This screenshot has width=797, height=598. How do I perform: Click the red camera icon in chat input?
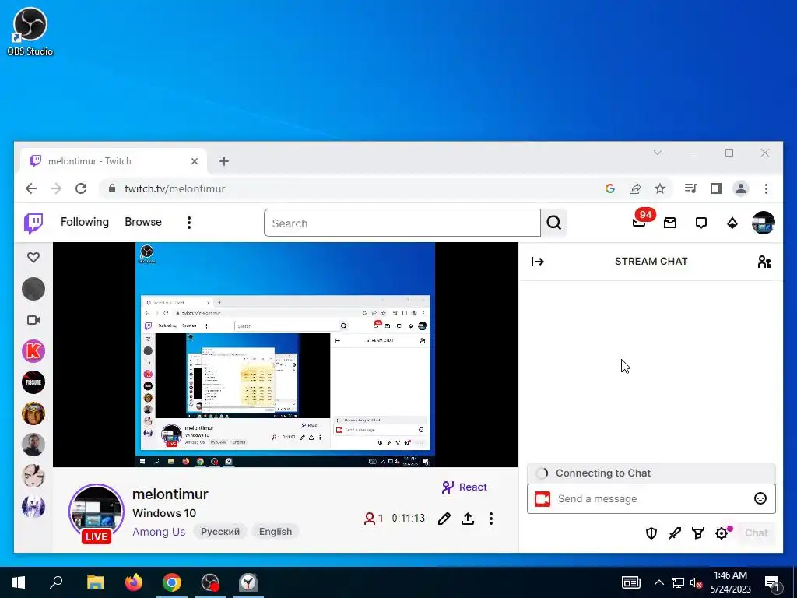[x=542, y=499]
